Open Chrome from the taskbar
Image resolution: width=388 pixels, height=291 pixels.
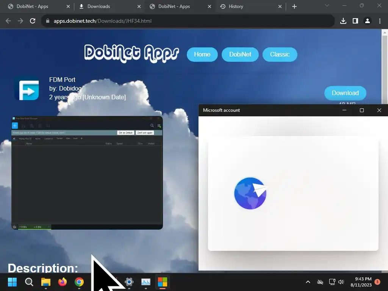click(x=79, y=282)
